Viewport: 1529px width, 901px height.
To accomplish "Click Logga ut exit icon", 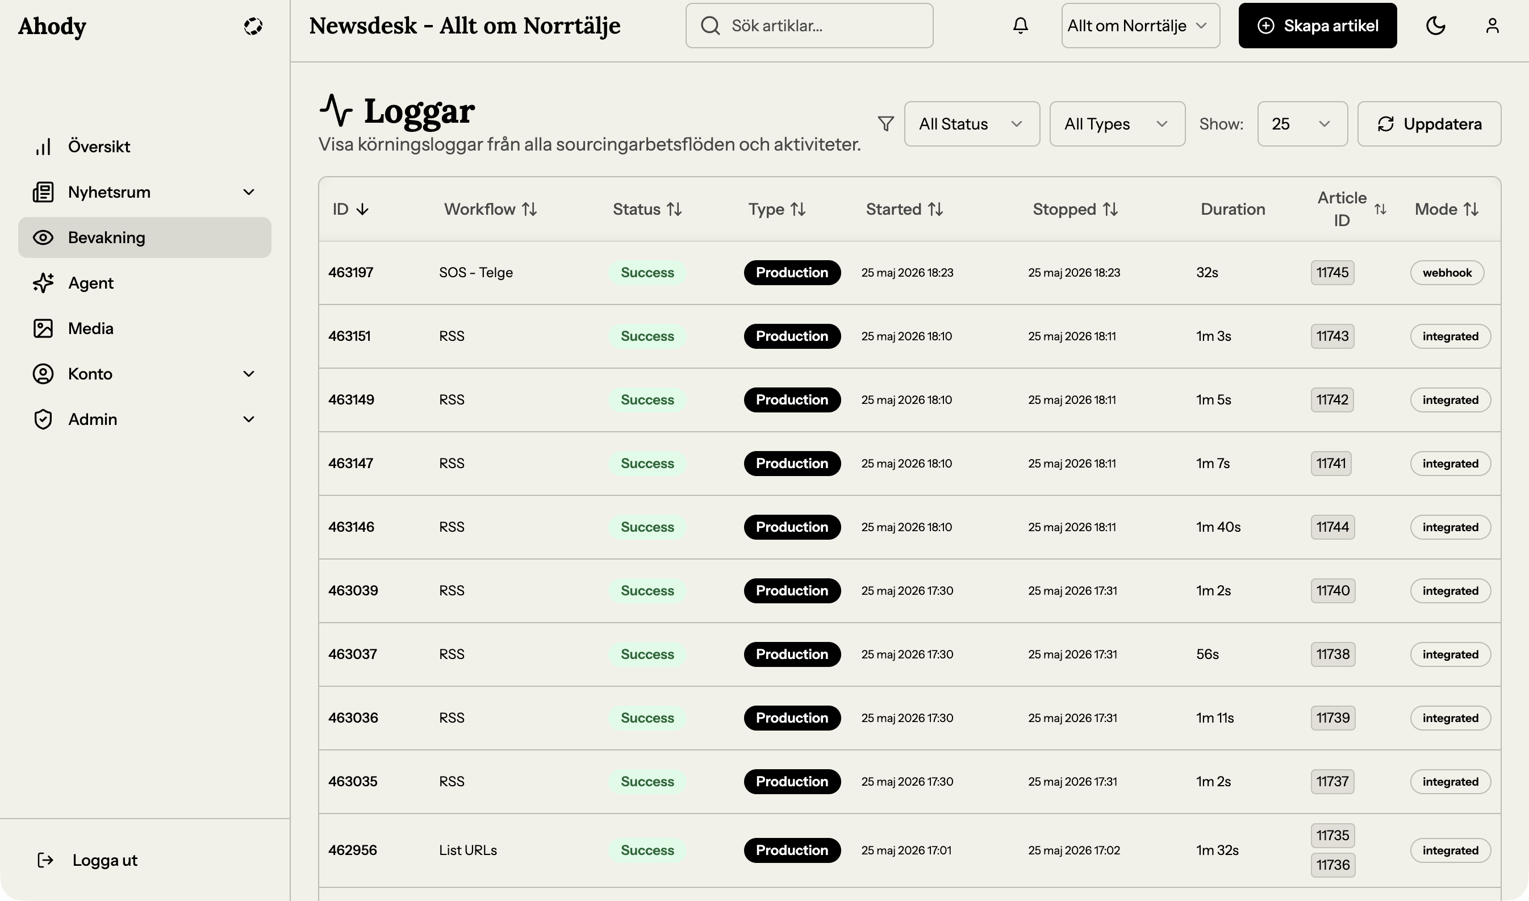I will coord(45,860).
